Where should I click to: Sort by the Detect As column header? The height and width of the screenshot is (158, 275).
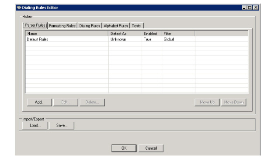pos(125,34)
